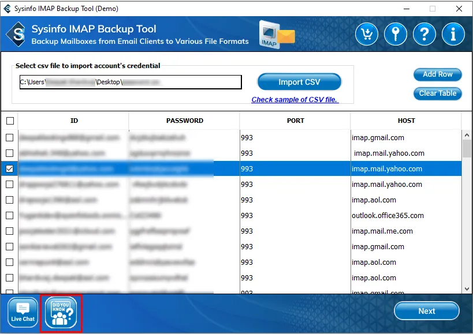Screen dimensions: 473x334
Task: Open the Check sample of CSV file link
Action: 295,100
